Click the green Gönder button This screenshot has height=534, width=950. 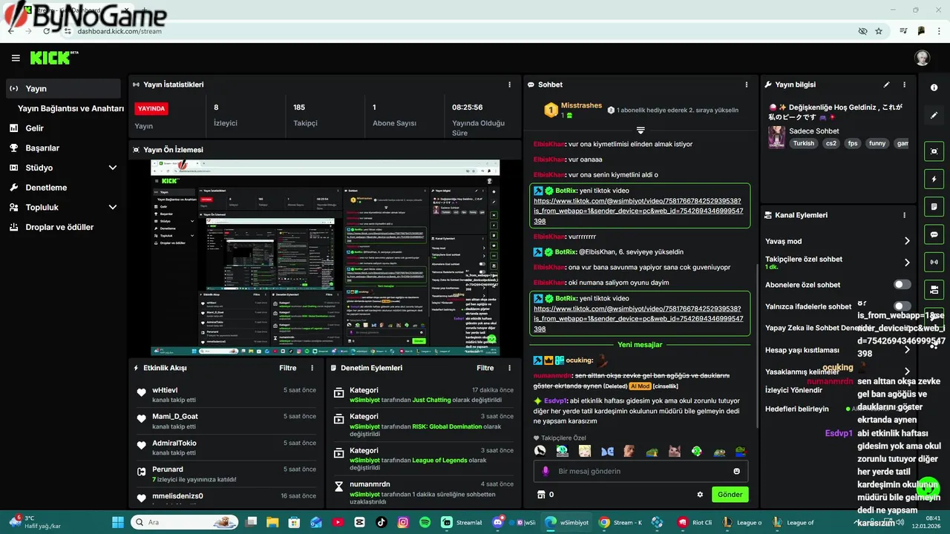(730, 495)
